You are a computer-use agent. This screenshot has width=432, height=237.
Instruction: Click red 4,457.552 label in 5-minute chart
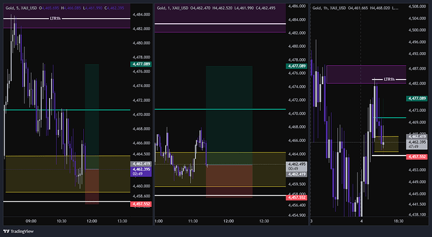click(x=141, y=204)
